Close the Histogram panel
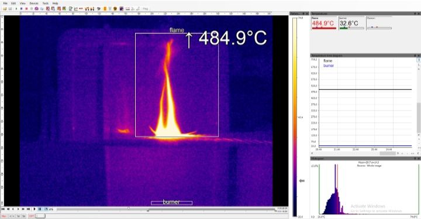 419,159
